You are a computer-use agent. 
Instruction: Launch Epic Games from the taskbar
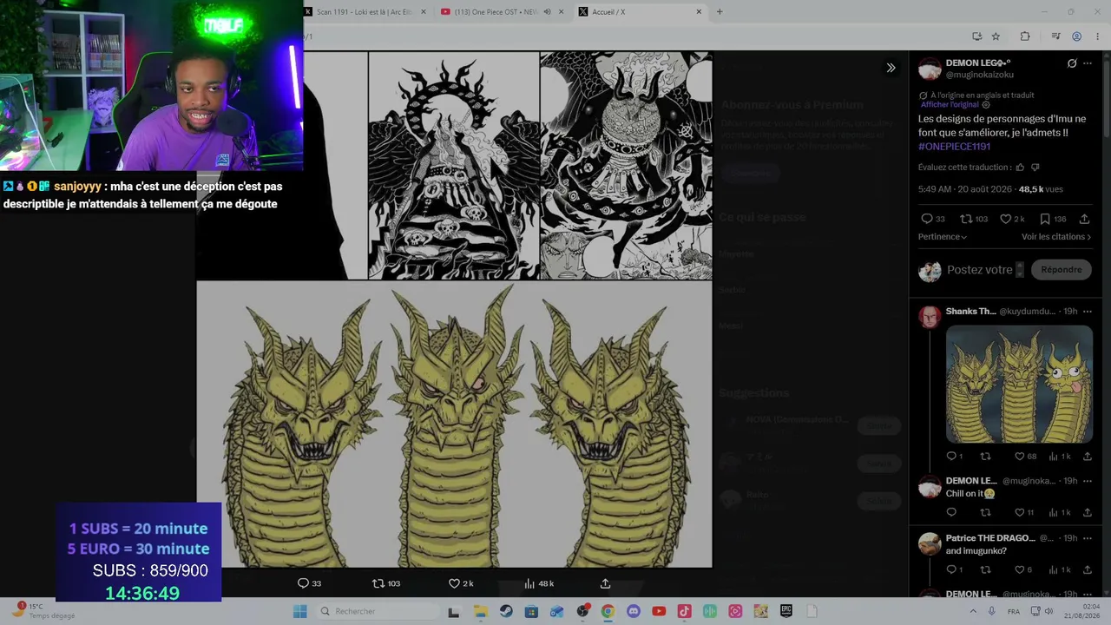(786, 611)
